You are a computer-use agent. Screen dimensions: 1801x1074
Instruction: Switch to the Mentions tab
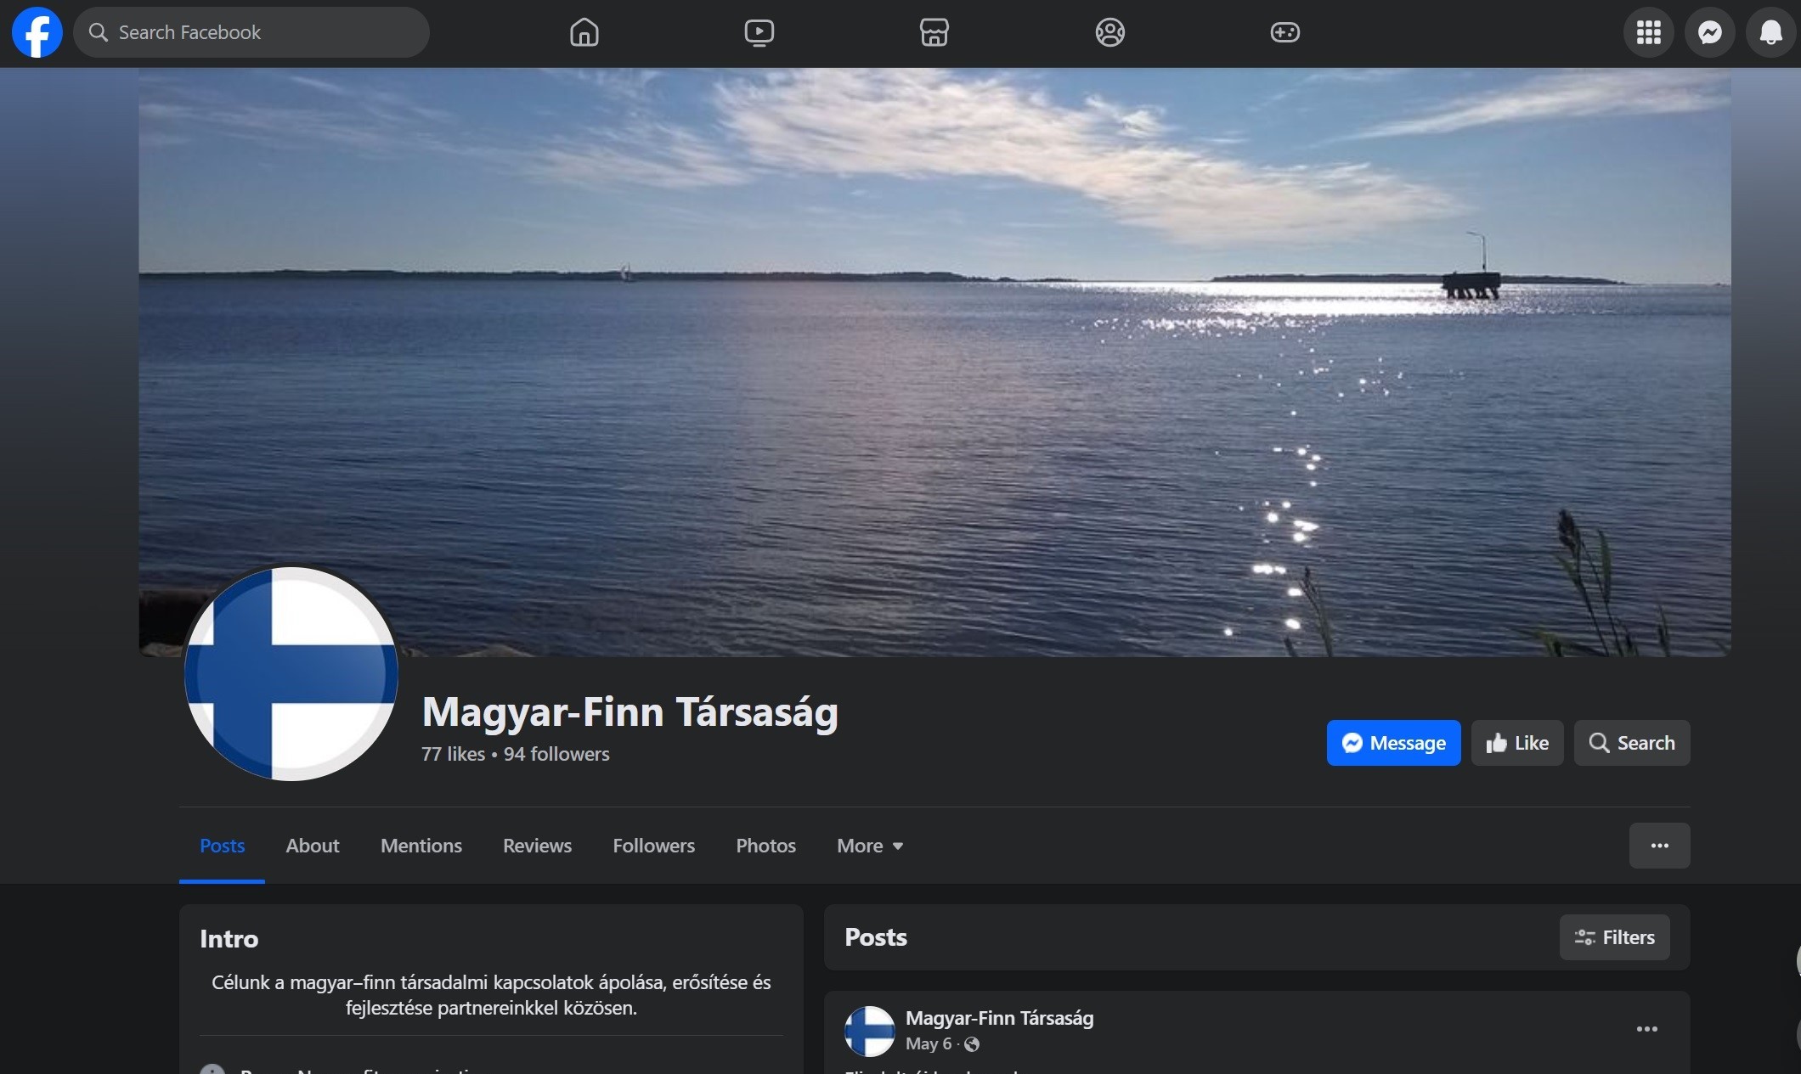pyautogui.click(x=421, y=846)
